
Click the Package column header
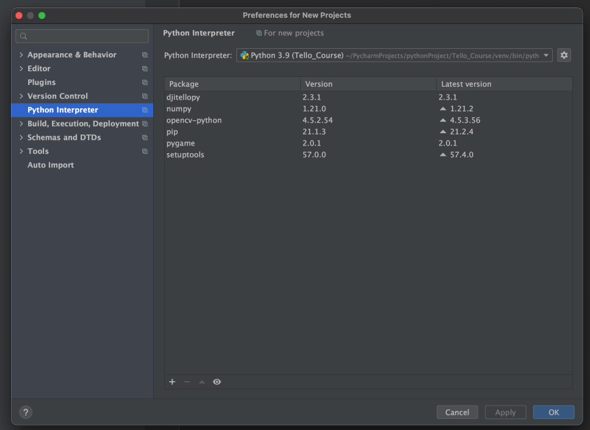(x=232, y=84)
